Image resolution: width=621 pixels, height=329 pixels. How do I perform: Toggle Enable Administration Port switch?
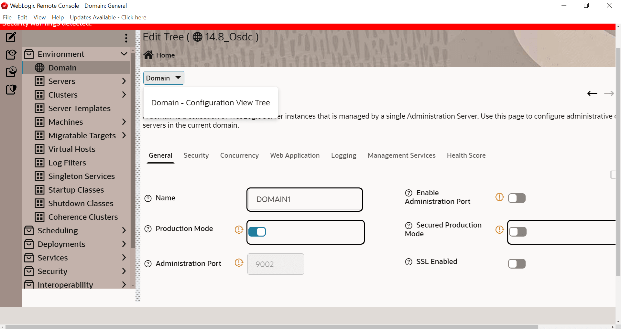pyautogui.click(x=517, y=198)
